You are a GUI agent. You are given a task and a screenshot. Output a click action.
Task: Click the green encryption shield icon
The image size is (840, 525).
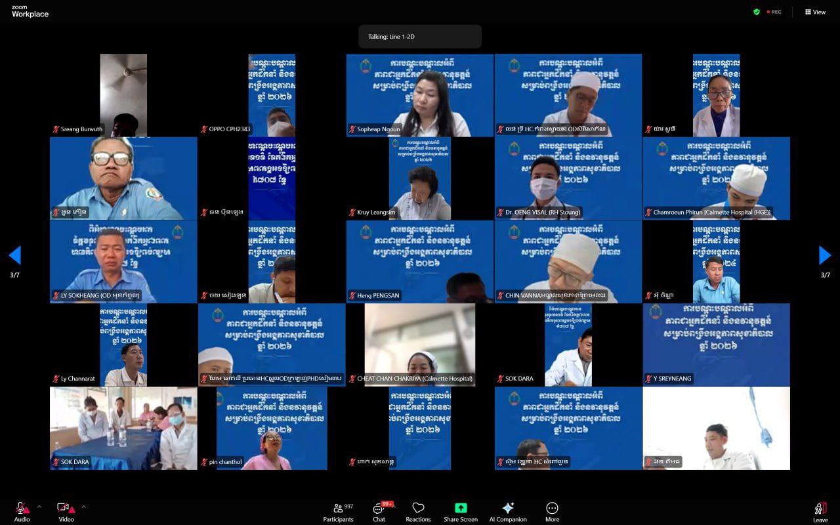click(x=756, y=12)
